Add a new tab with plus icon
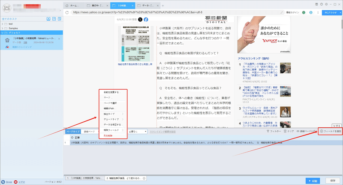This screenshot has height=185, width=343. pyautogui.click(x=163, y=6)
